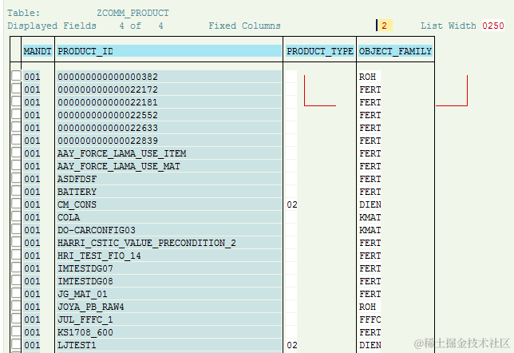The image size is (514, 353).
Task: Tick the IMTESTDG08 row checkbox
Action: pos(17,280)
